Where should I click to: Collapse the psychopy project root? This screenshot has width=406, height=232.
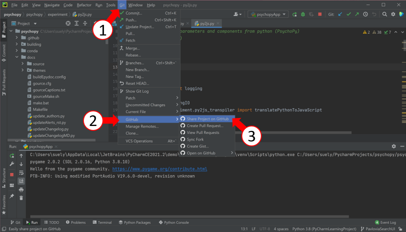[x=11, y=31]
